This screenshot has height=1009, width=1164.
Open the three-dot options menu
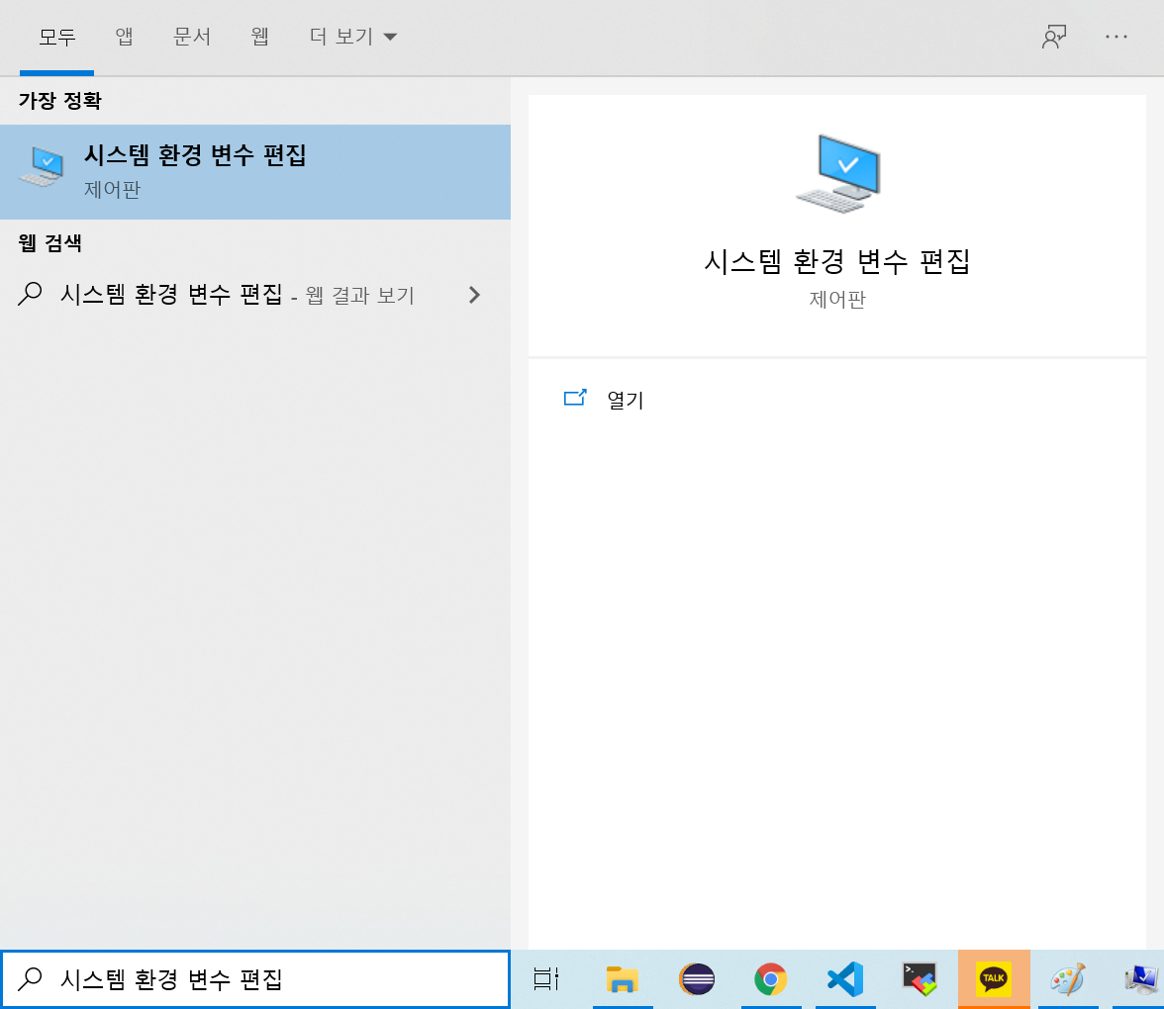(x=1115, y=37)
